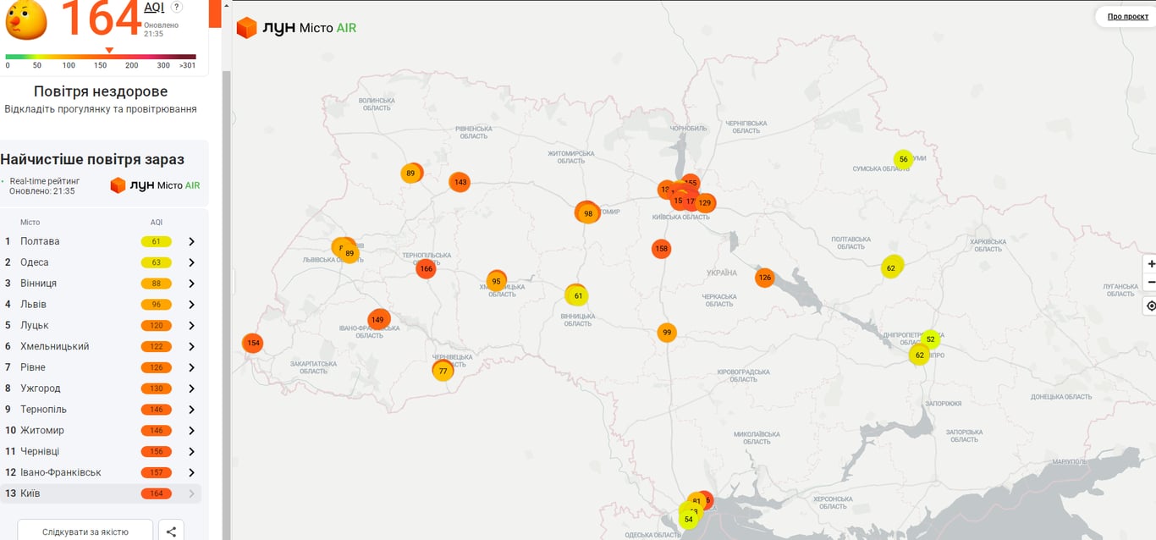Zoom in the map with plus button
The width and height of the screenshot is (1156, 540).
(1151, 264)
